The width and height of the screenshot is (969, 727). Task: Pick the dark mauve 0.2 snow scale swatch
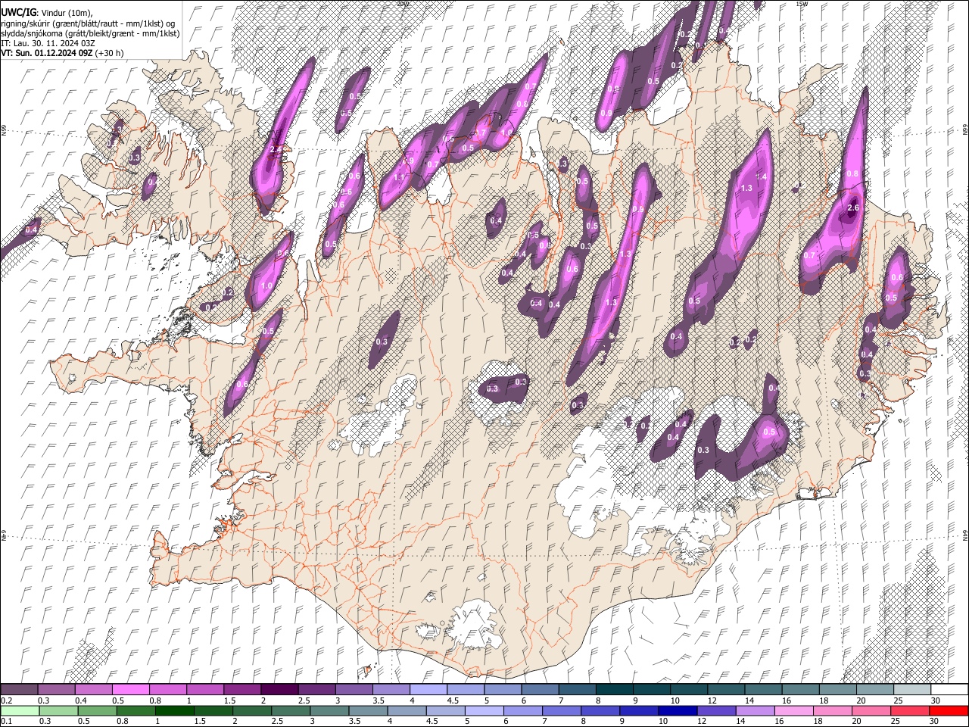coord(19,689)
